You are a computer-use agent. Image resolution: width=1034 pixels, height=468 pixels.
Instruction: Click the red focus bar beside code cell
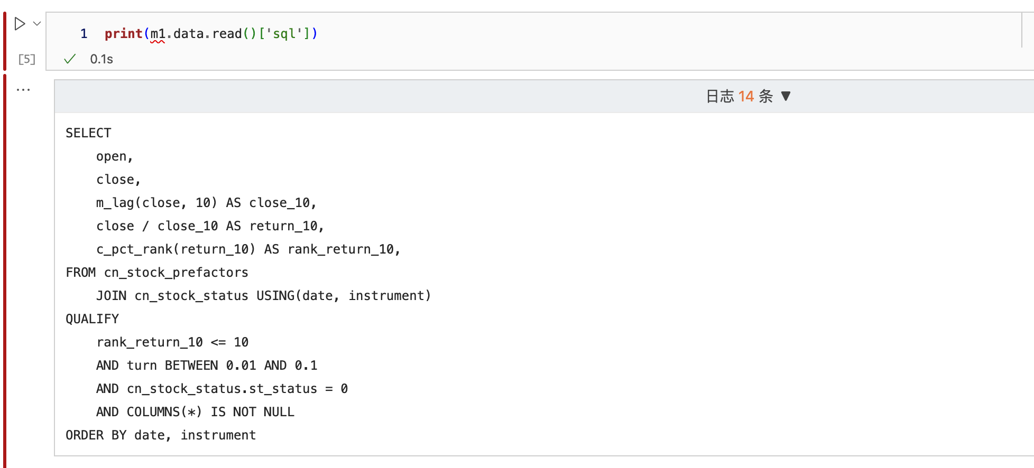(5, 41)
